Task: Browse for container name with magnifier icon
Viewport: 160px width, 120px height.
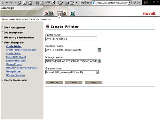Action: [100, 50]
